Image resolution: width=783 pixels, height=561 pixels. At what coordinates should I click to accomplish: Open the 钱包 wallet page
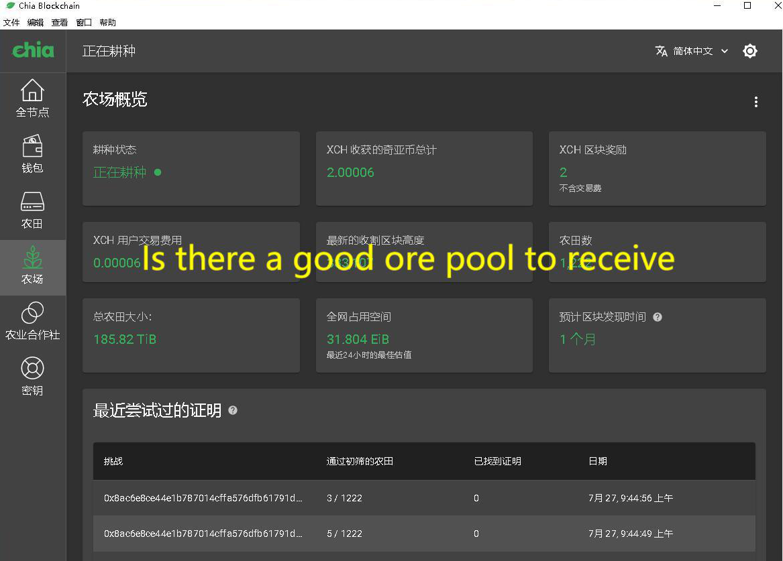pyautogui.click(x=32, y=154)
